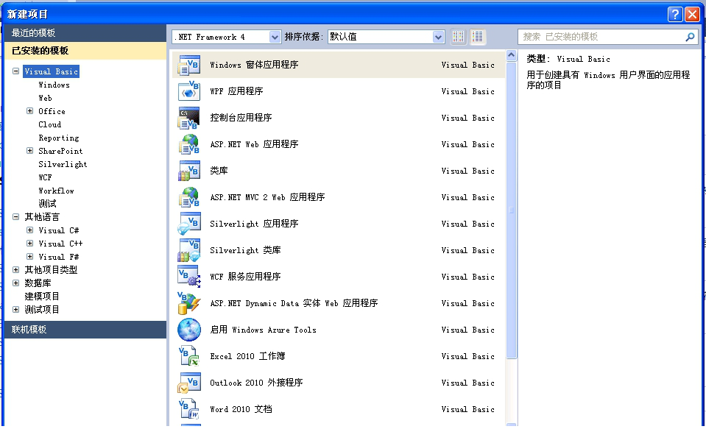Expand the Visual F# node

[29, 257]
